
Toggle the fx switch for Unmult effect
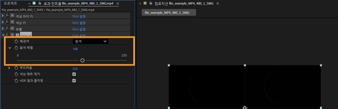[7, 35]
